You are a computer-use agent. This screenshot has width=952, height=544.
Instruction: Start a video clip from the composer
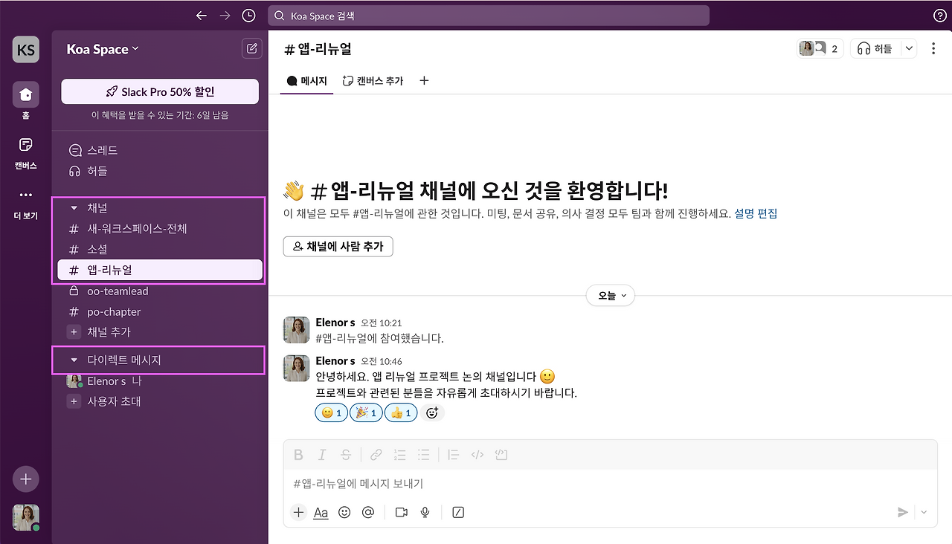pyautogui.click(x=401, y=512)
